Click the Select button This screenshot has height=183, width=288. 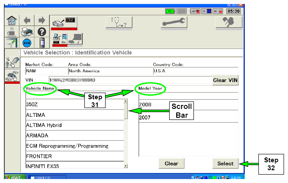[x=225, y=164]
